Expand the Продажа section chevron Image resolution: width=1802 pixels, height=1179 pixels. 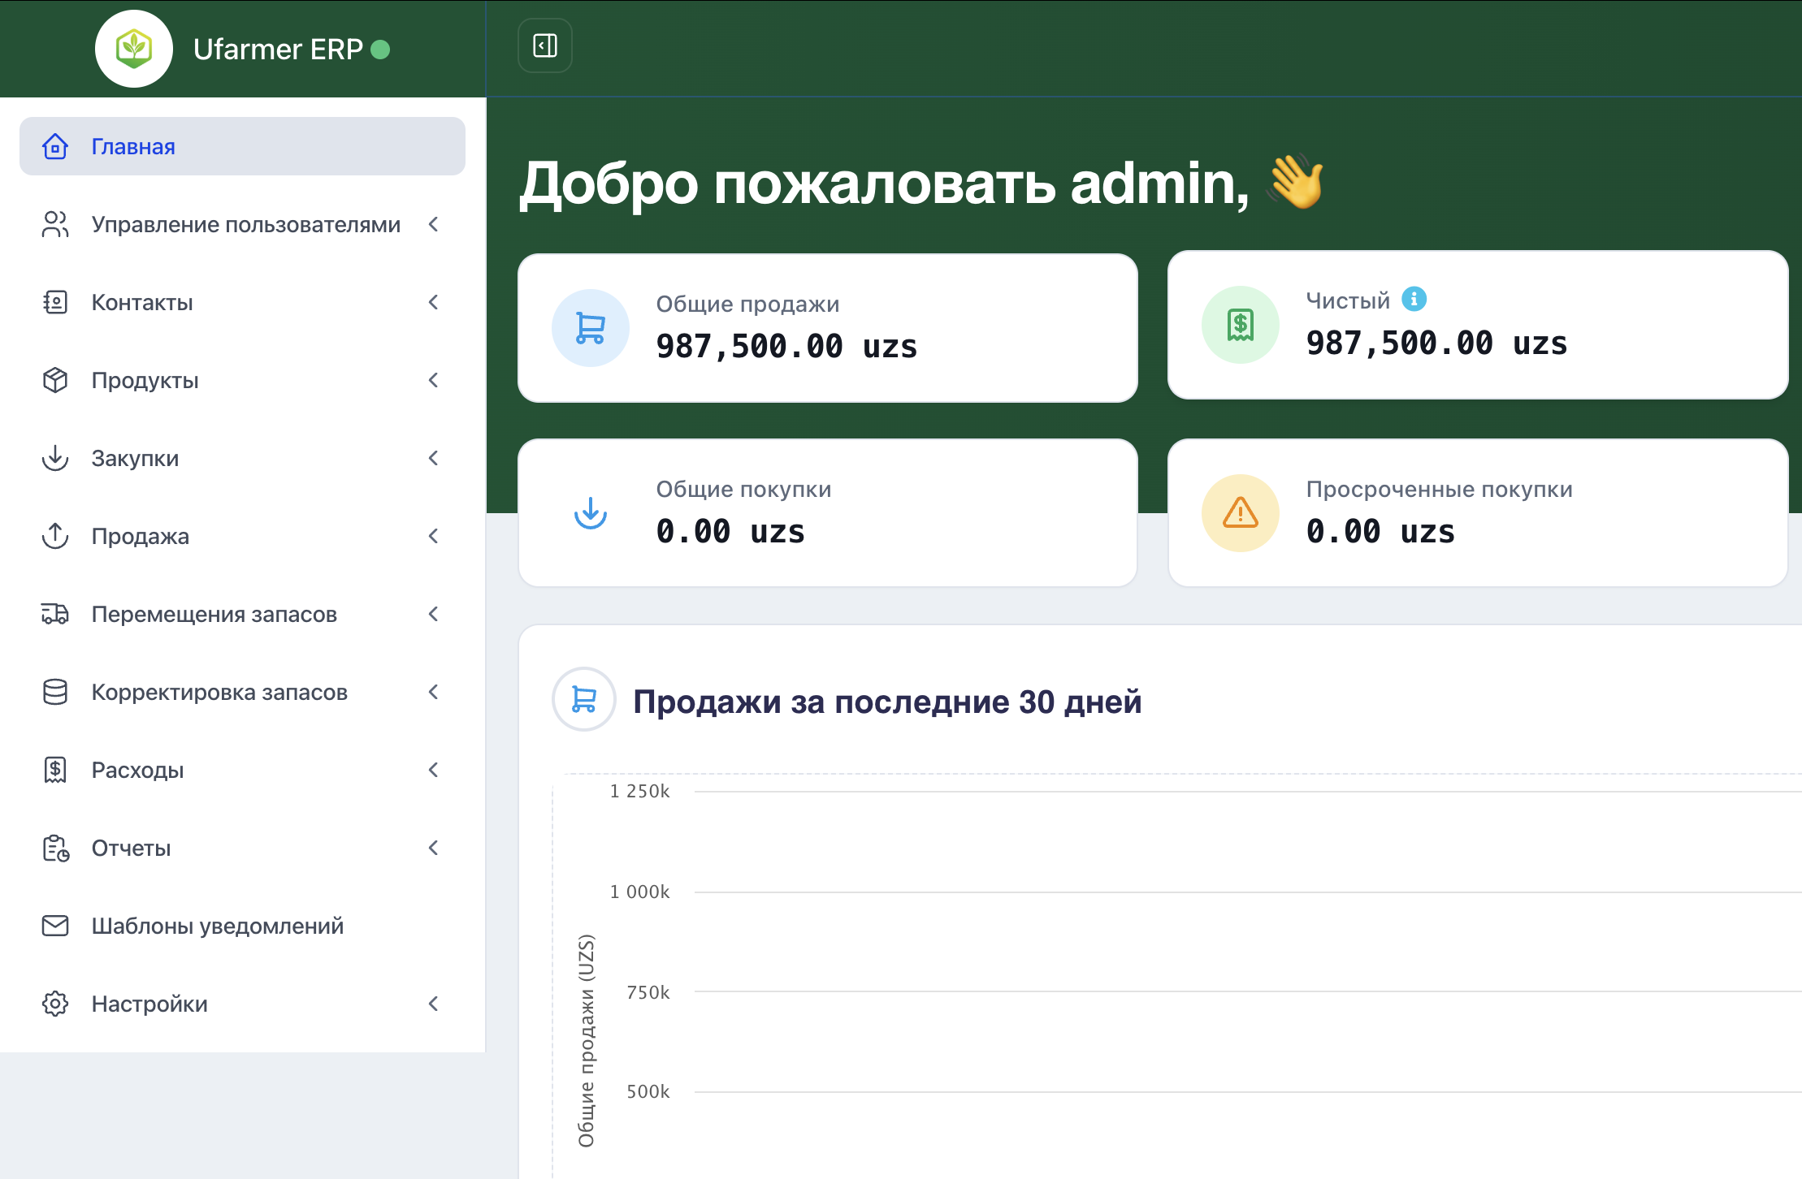tap(435, 536)
